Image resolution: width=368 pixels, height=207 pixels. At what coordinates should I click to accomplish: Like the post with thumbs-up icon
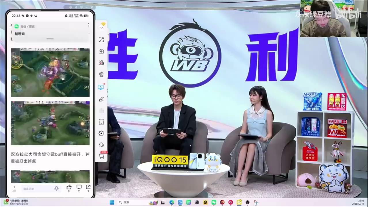pos(69,187)
